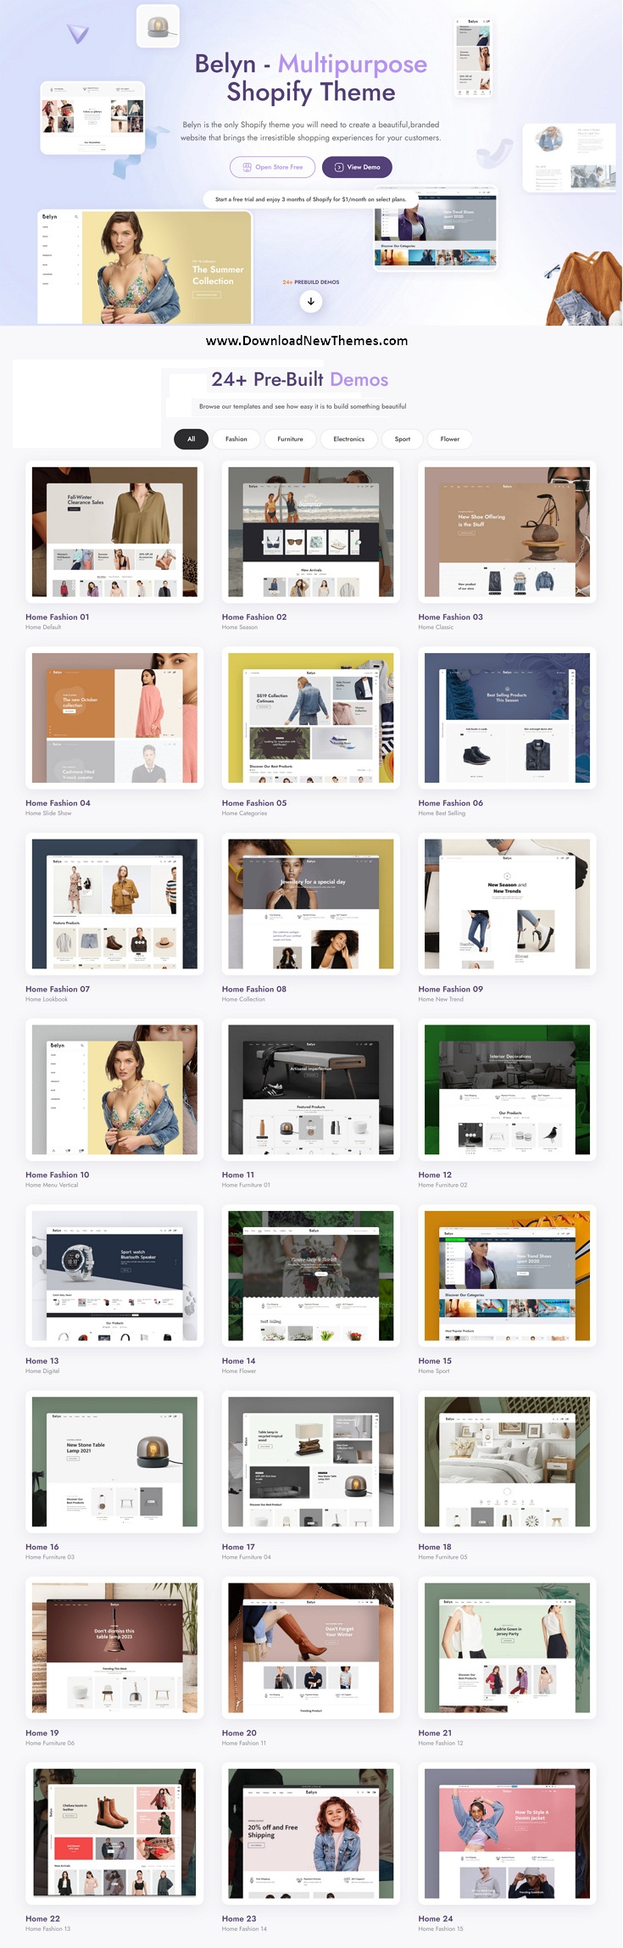Open Home Fashion 10 demo thumbnail

[x=114, y=1090]
